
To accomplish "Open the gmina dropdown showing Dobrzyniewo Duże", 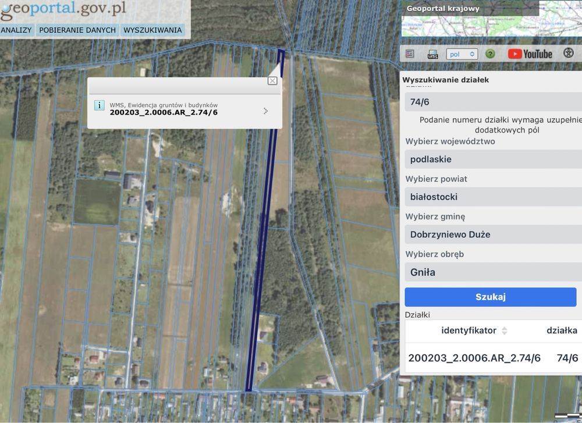I will pos(494,234).
